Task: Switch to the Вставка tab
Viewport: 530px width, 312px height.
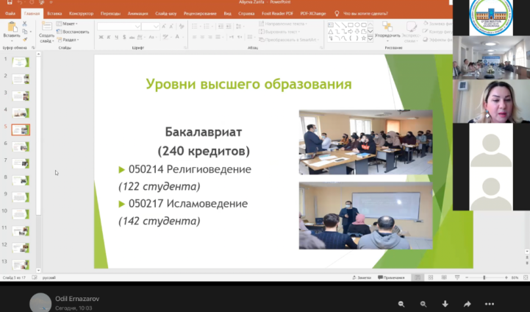Action: pyautogui.click(x=54, y=13)
